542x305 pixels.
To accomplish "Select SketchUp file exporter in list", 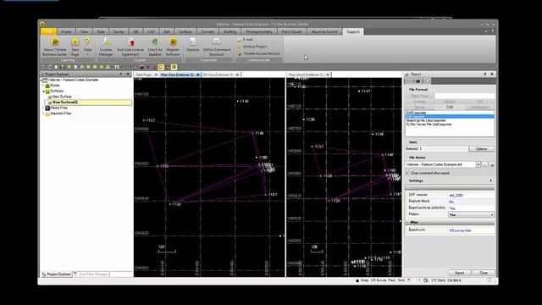I will coord(426,120).
